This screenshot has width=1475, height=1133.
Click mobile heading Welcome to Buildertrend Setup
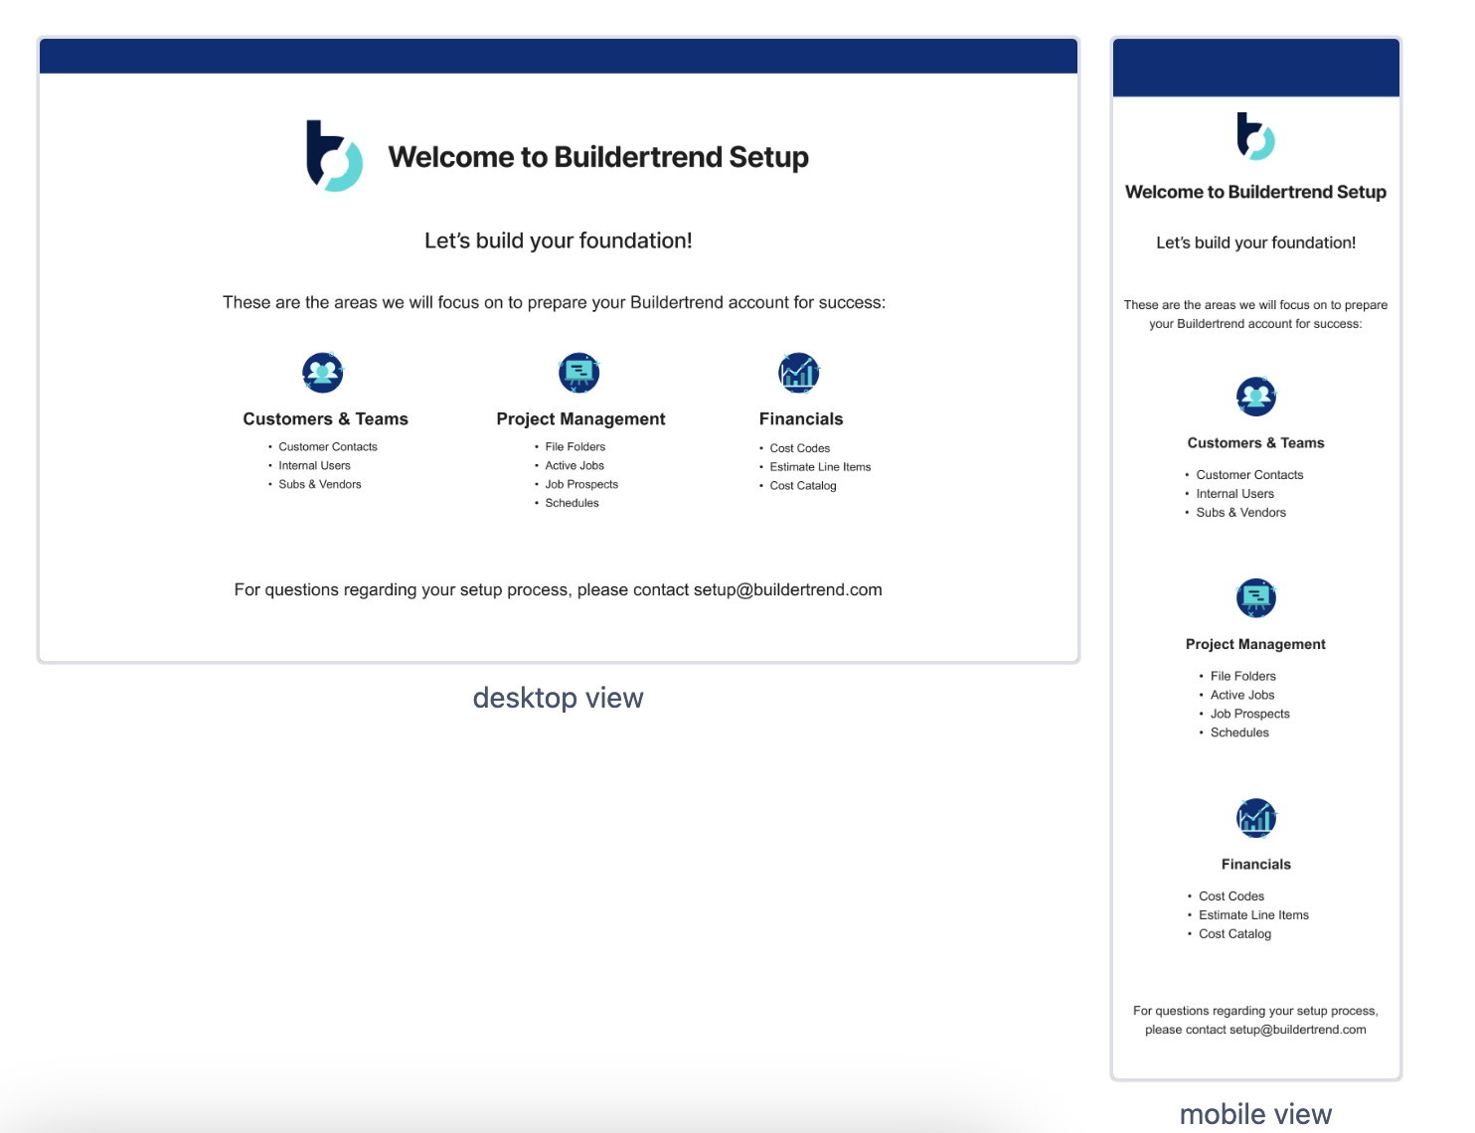pyautogui.click(x=1255, y=192)
